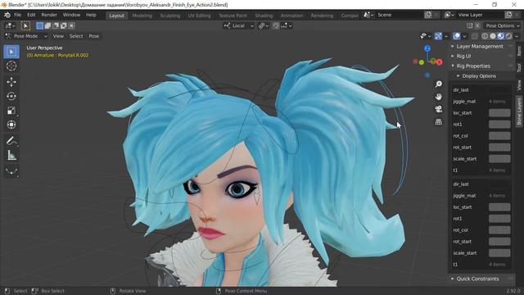Set selection mode to subtract selection
The height and width of the screenshot is (295, 524).
56,25
